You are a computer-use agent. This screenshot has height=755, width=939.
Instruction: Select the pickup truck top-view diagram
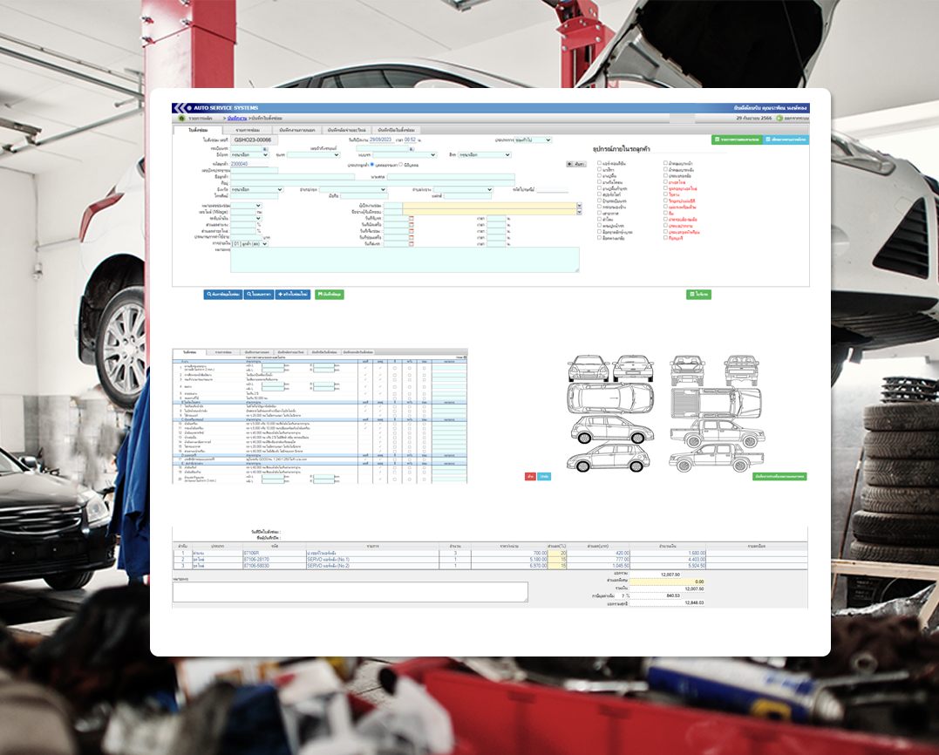[716, 401]
